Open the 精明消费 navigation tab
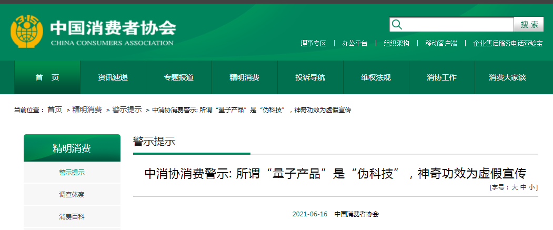The height and width of the screenshot is (230, 553). tap(245, 77)
